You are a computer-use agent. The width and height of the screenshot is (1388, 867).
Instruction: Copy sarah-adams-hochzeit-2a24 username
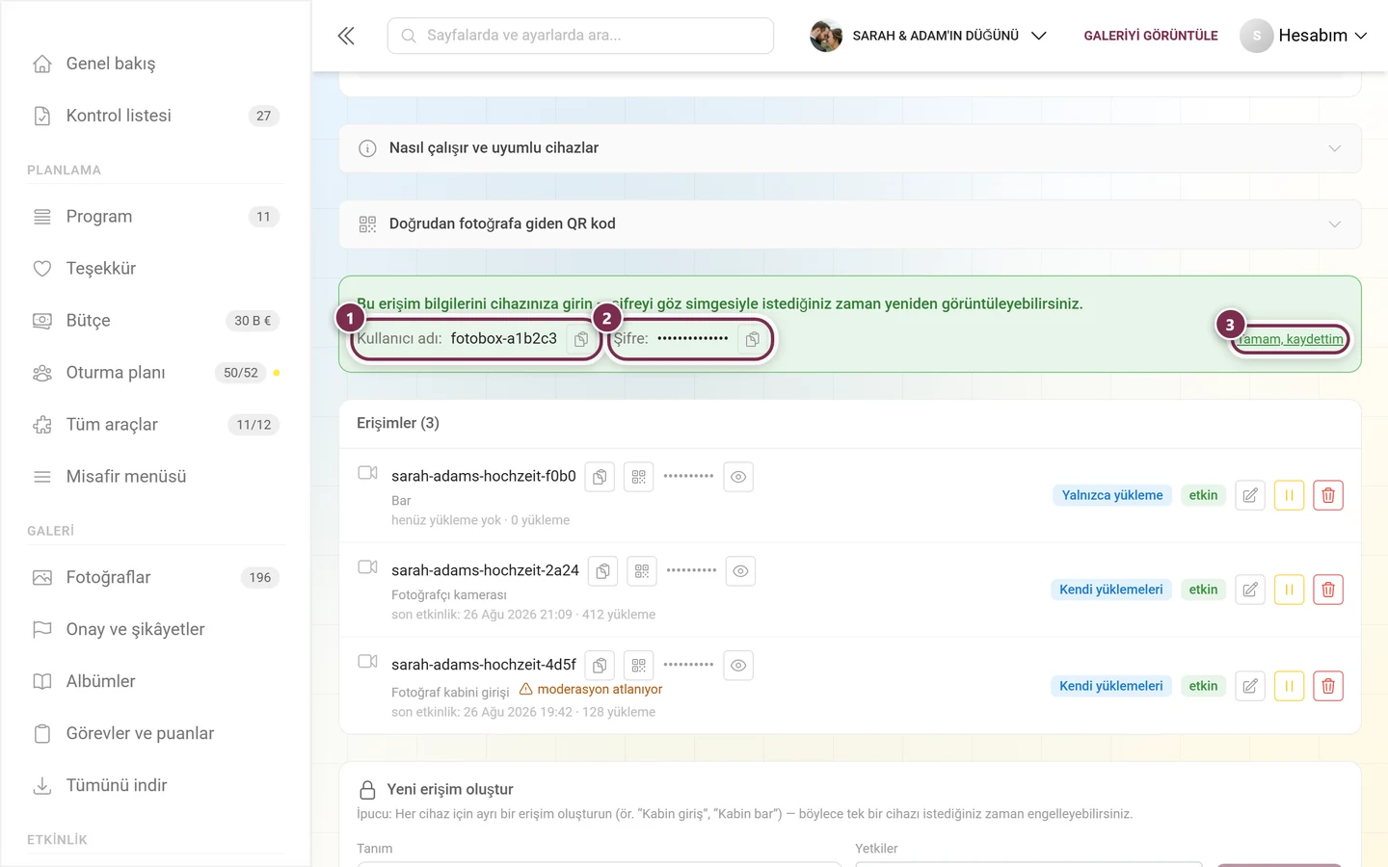point(602,571)
